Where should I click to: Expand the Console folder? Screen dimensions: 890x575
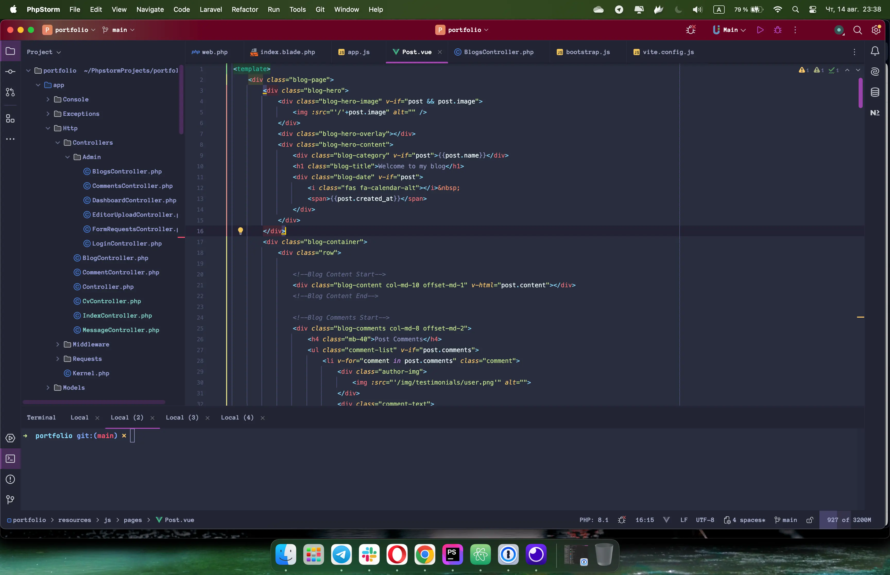(x=48, y=99)
